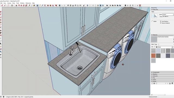Enable Shaded With Textures style
The image size is (174, 98).
click(100, 5)
